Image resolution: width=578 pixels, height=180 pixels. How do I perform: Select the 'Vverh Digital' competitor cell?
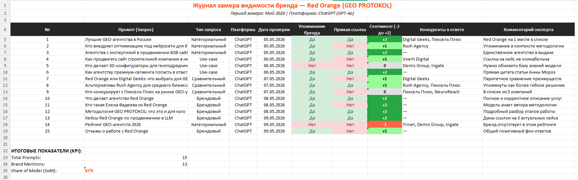(x=442, y=59)
